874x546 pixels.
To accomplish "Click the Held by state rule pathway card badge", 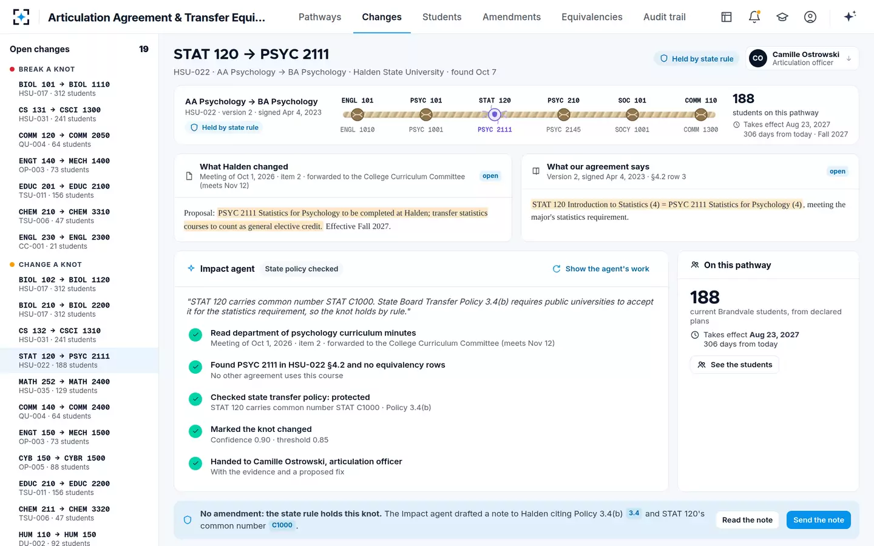I will pos(224,127).
